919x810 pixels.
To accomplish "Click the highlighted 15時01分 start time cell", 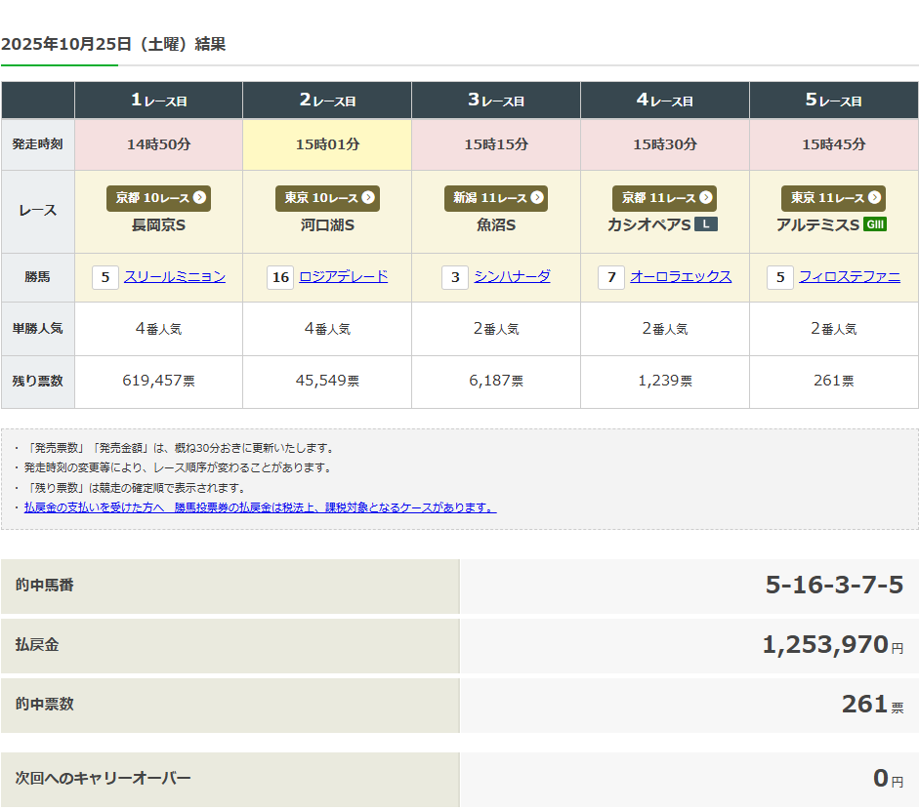I will point(327,144).
